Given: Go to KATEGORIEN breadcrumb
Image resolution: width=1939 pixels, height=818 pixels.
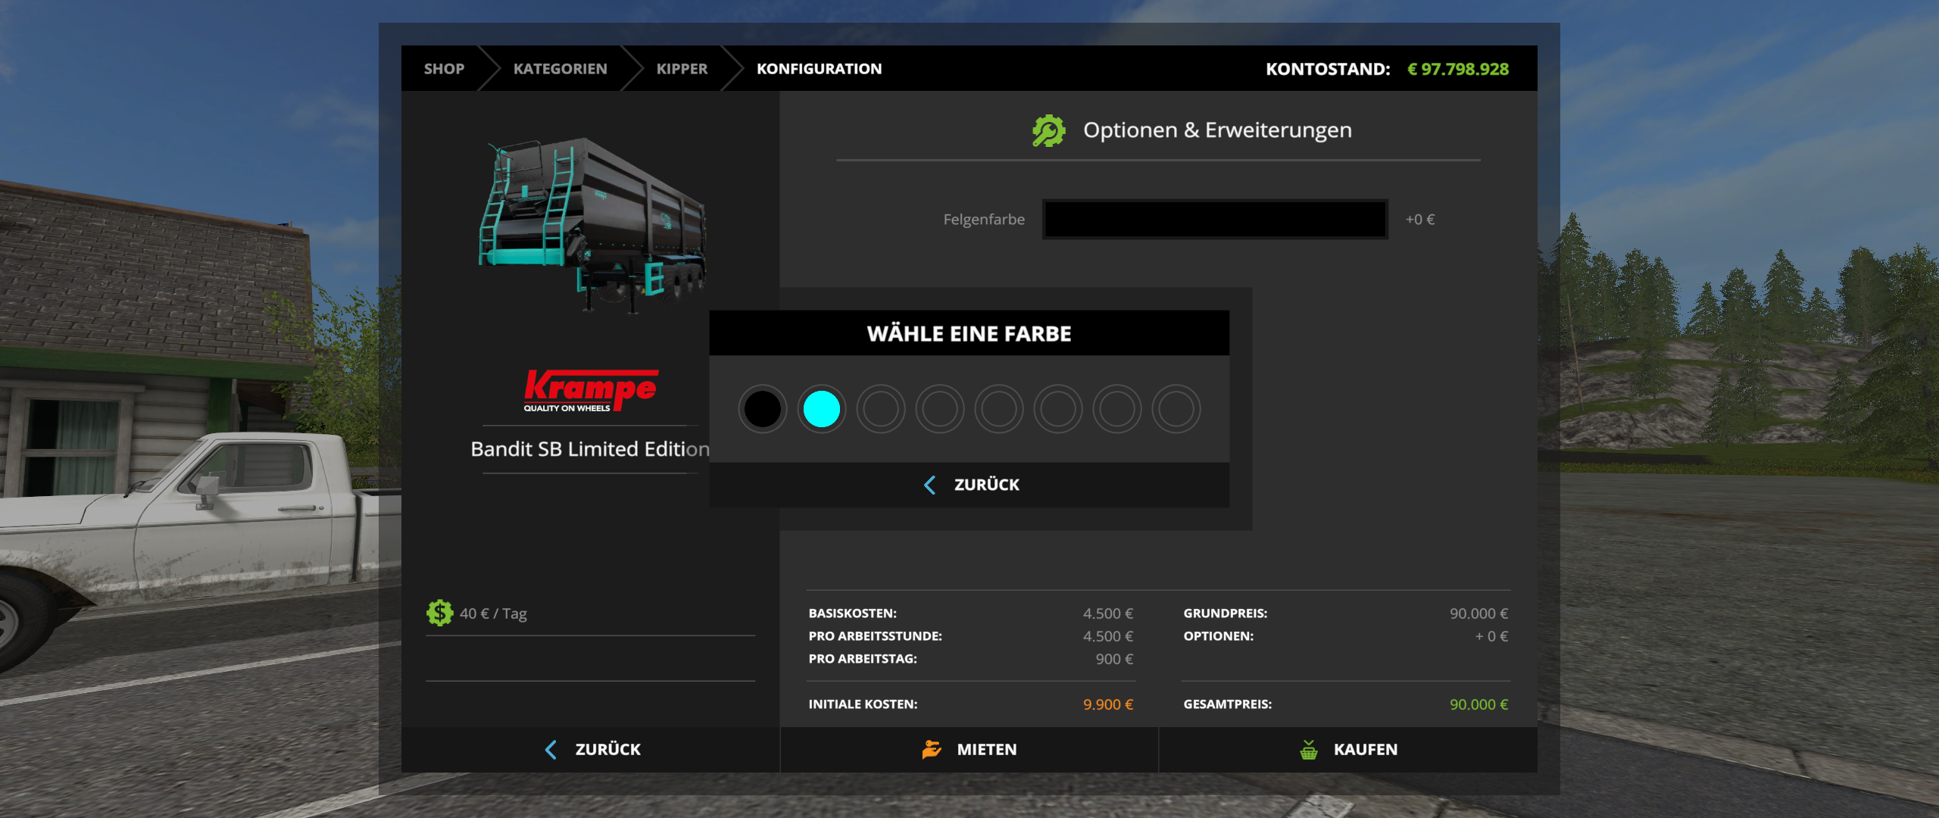Looking at the screenshot, I should click(x=560, y=69).
